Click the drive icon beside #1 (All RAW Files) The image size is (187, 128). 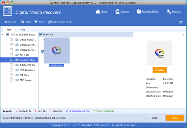click(13, 35)
